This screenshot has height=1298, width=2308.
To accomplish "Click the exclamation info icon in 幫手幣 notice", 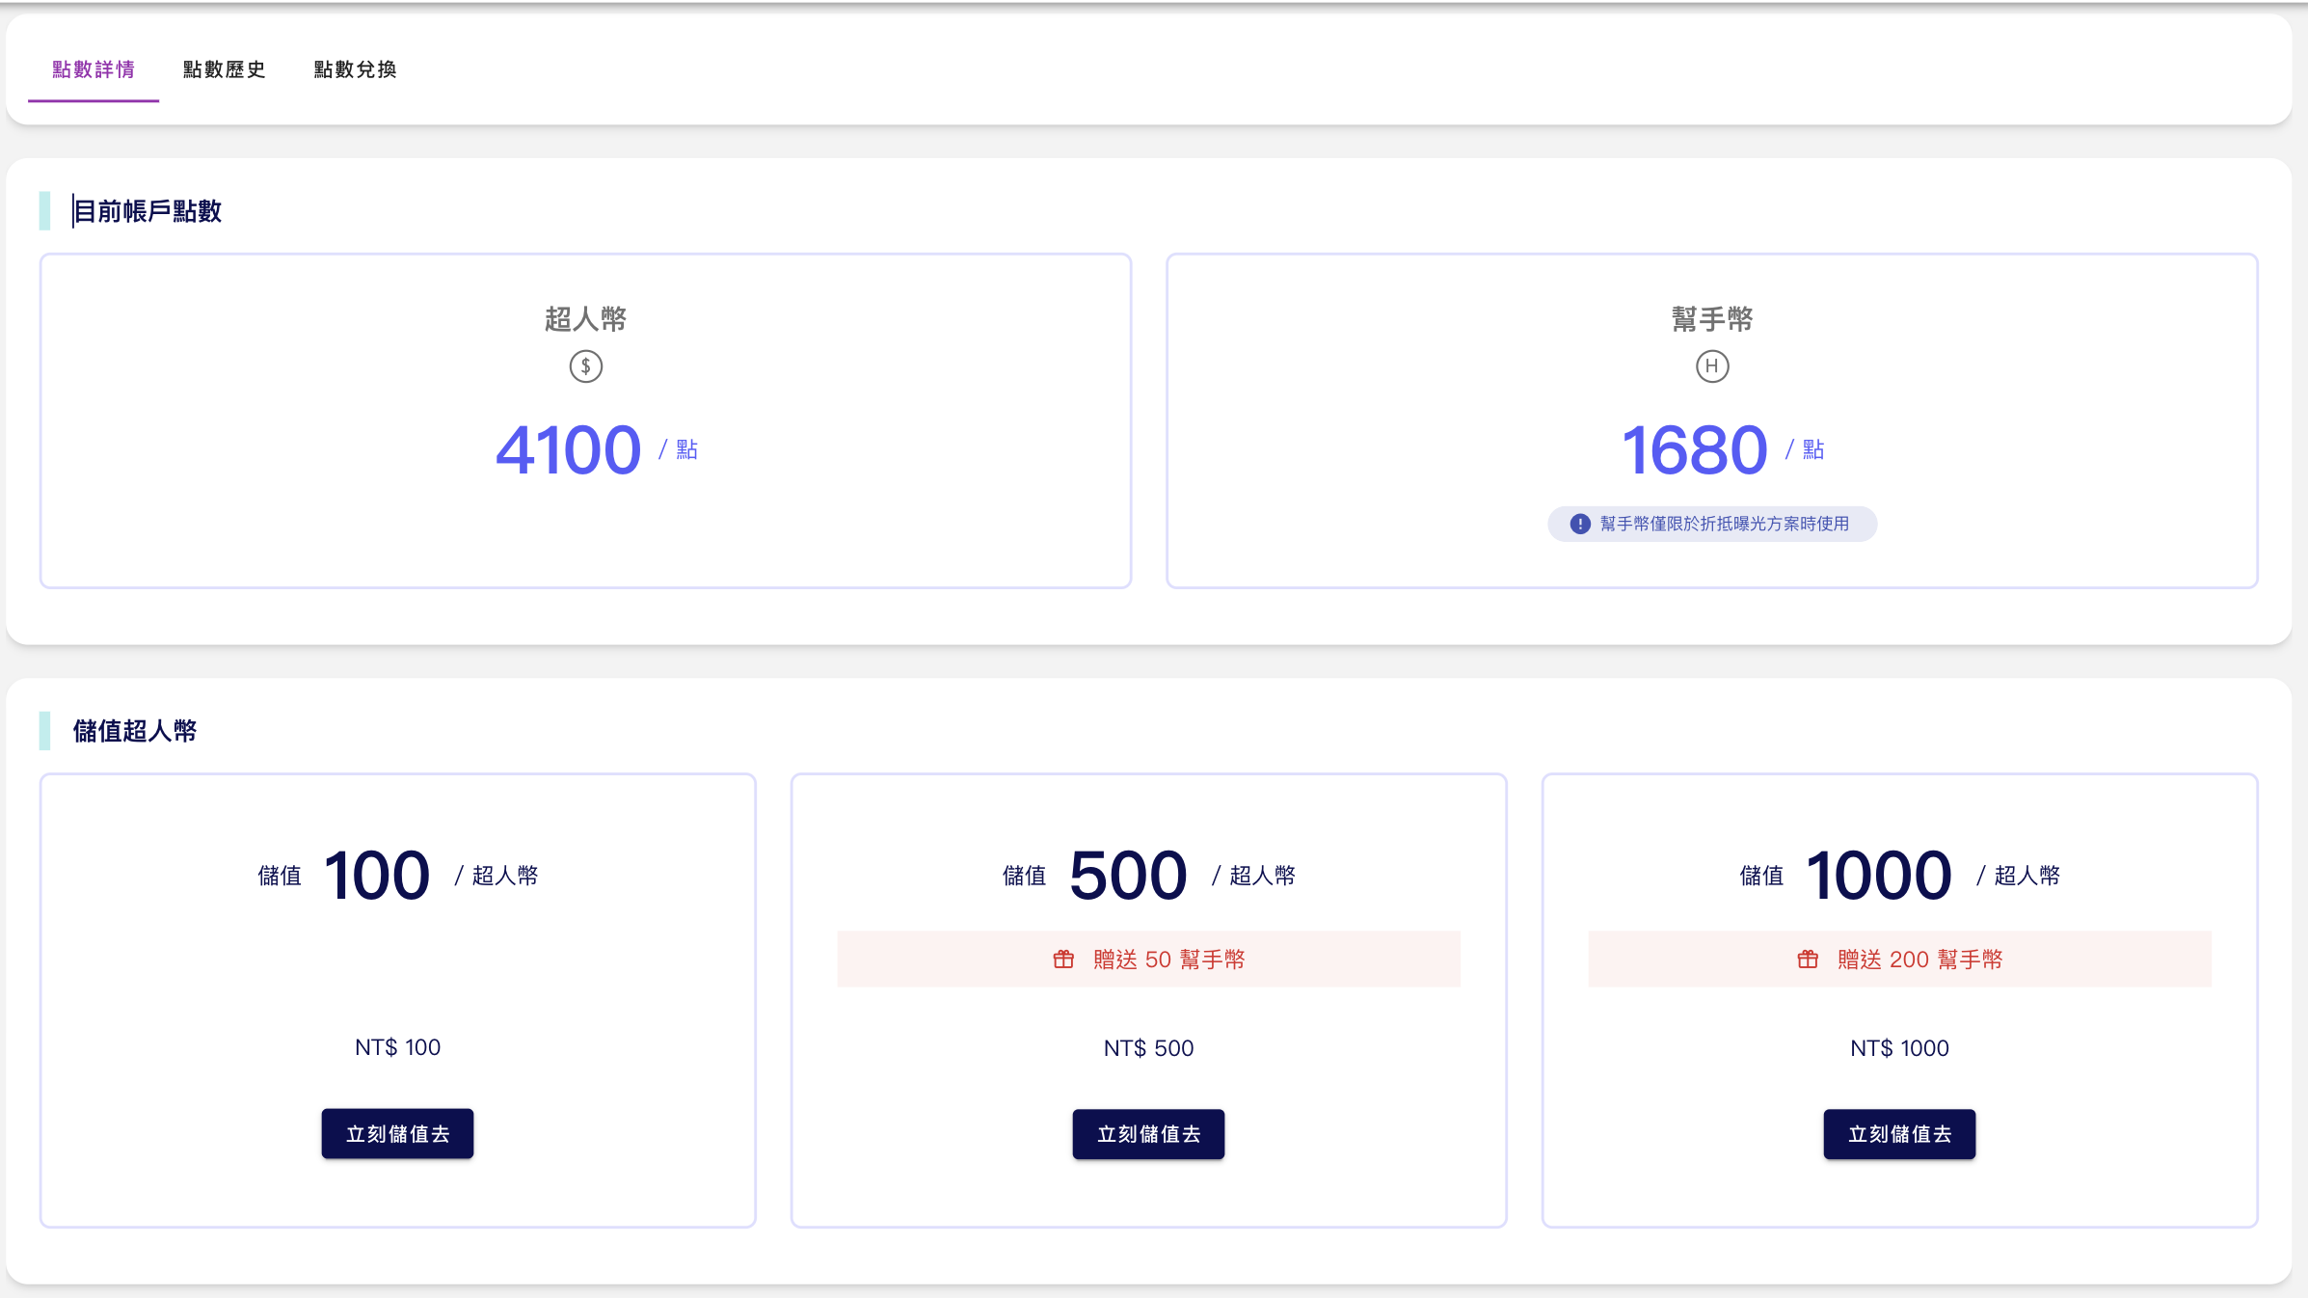I will click(1579, 524).
